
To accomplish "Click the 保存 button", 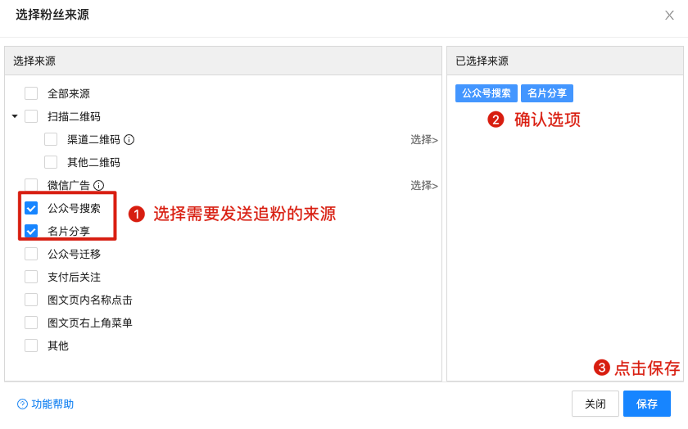I will click(x=646, y=404).
